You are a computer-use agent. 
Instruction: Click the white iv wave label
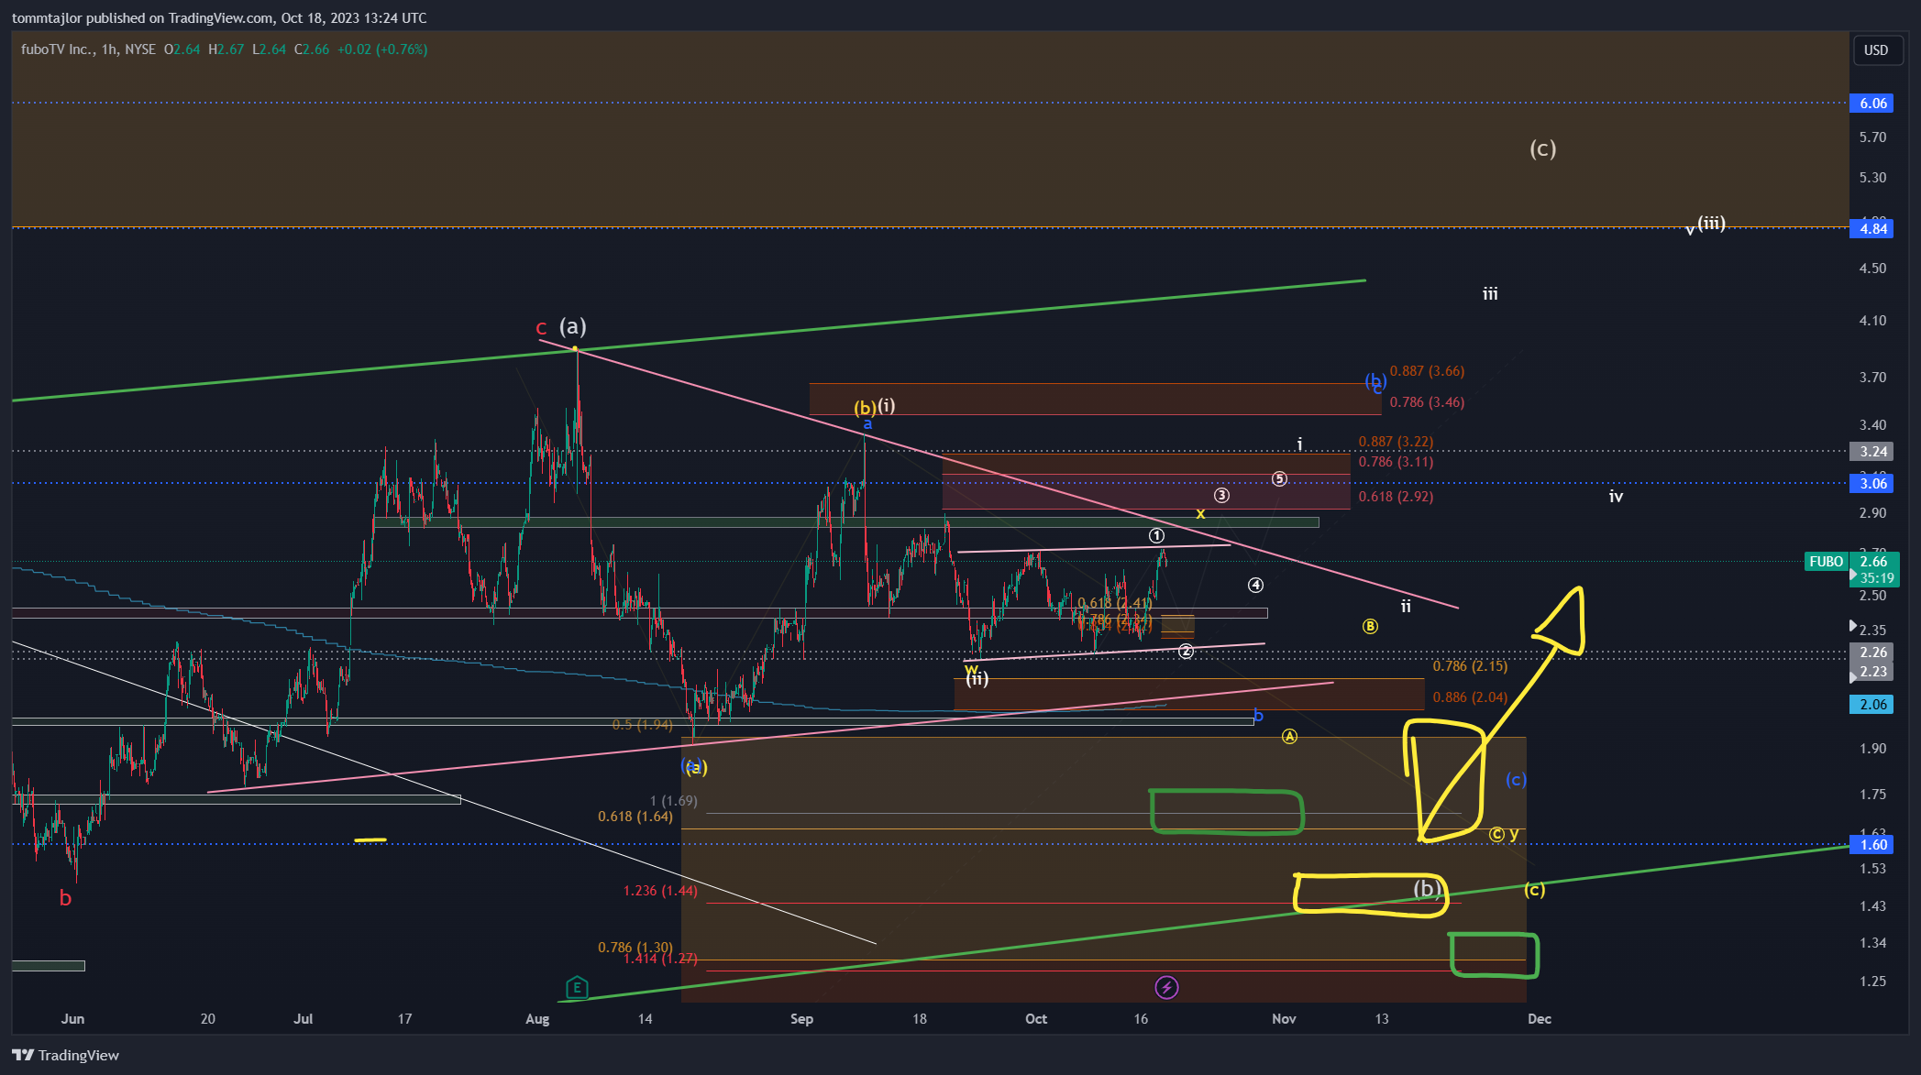click(x=1616, y=497)
